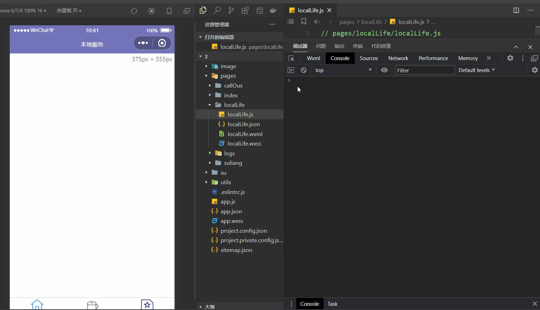The image size is (540, 310).
Task: Open the DevTools vertical dots menu
Action: coord(523,58)
